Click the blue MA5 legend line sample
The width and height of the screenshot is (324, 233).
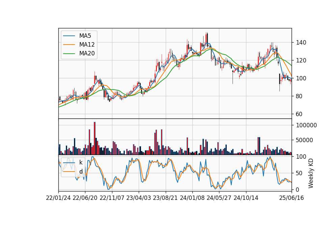[x=69, y=36]
